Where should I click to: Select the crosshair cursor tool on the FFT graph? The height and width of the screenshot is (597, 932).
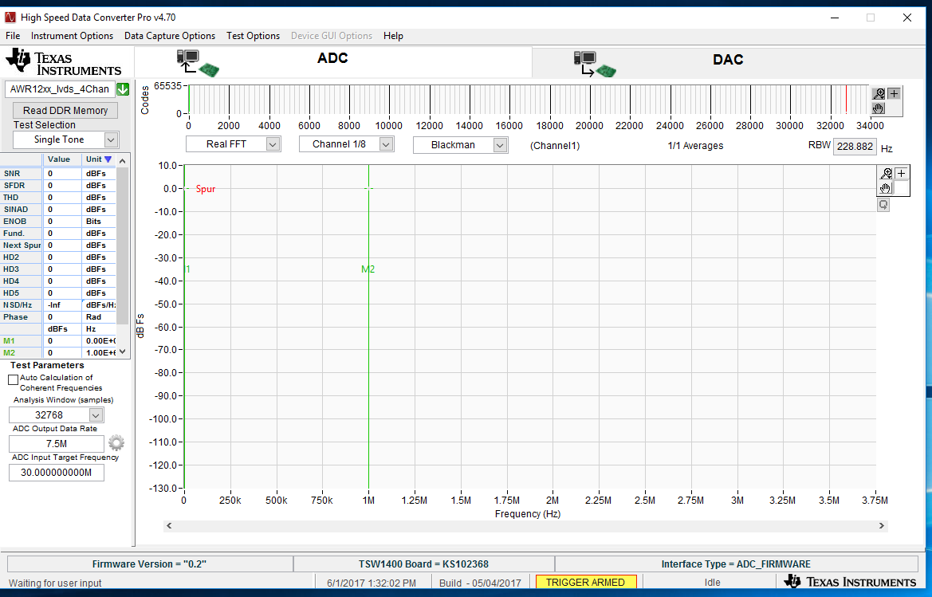[x=902, y=174]
